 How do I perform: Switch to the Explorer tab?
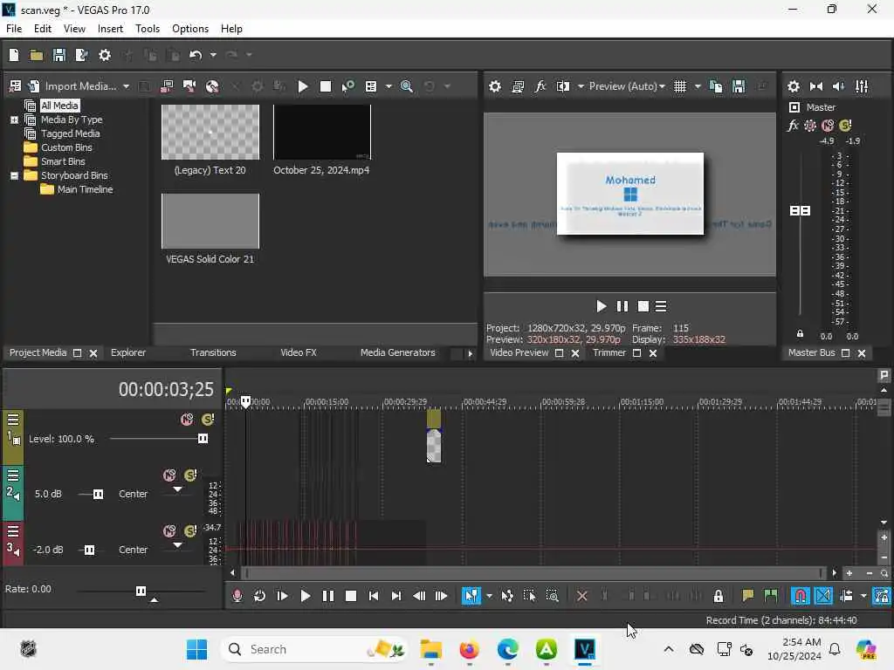pyautogui.click(x=128, y=352)
